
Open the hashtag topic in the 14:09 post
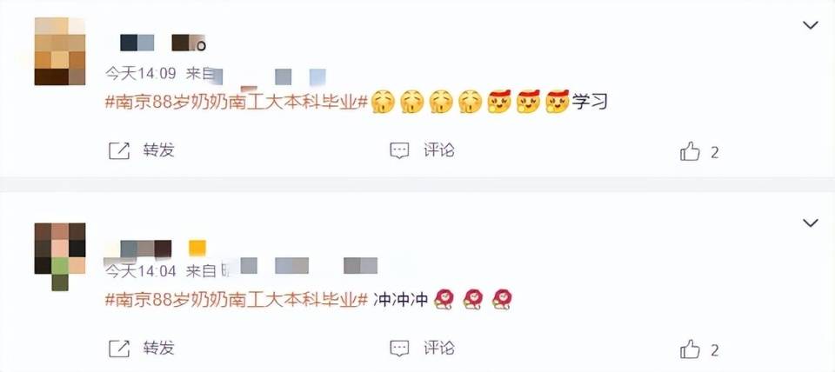[x=237, y=102]
